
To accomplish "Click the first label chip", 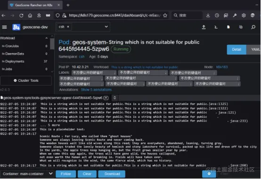I will tap(94, 72).
